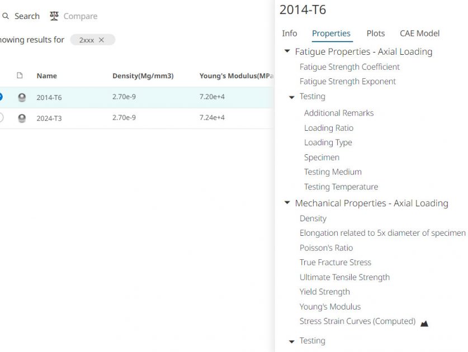Click the Search magnifier icon
This screenshot has height=352, width=468.
coord(6,16)
